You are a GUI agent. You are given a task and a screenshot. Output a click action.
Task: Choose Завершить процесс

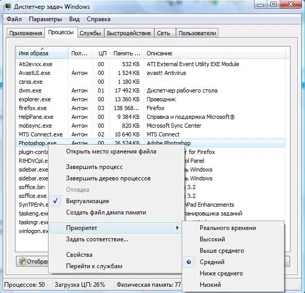click(94, 167)
